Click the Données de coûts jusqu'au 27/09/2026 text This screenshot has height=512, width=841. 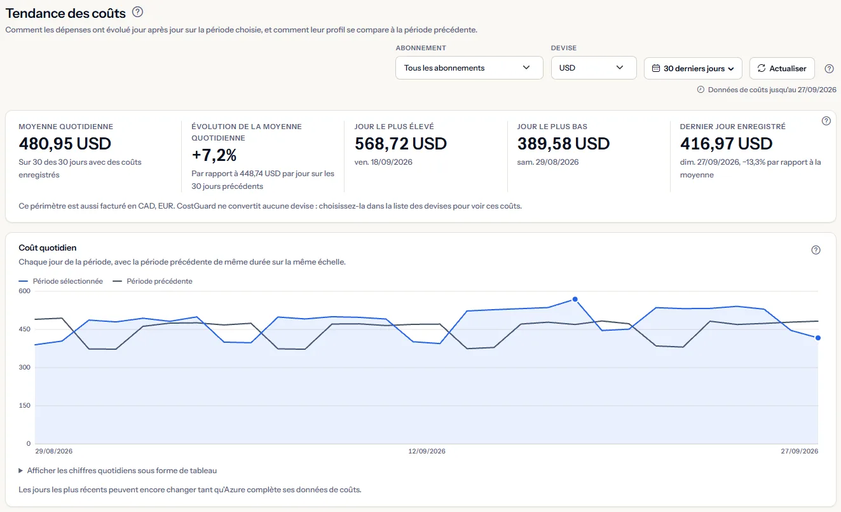(x=772, y=90)
